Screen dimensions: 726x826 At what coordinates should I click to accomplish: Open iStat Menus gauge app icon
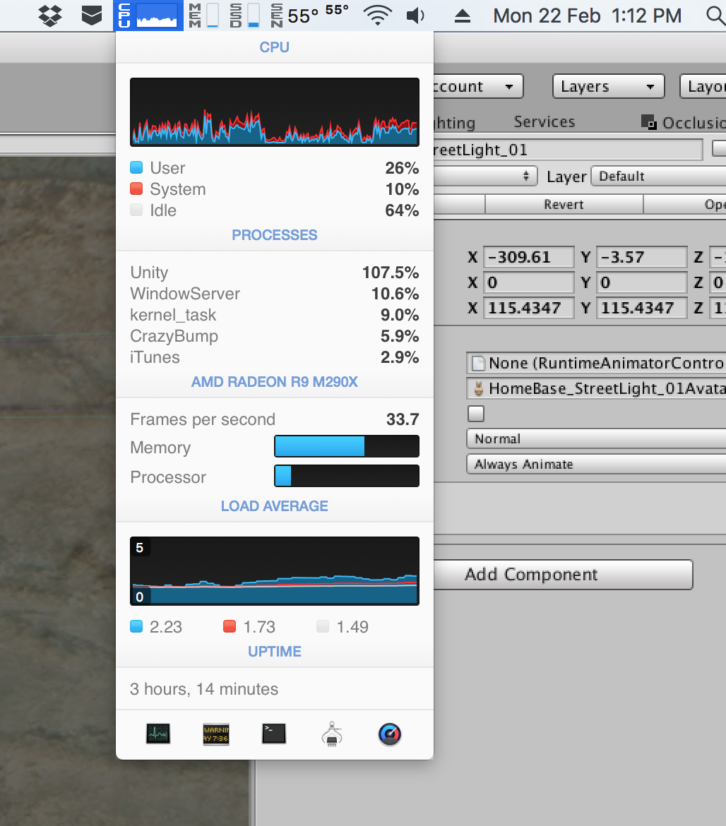(x=390, y=734)
